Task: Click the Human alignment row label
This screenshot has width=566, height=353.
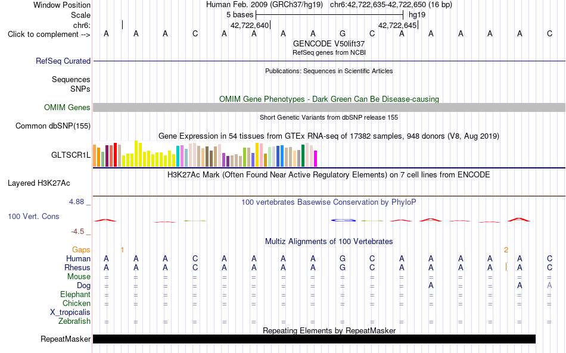Action: point(78,258)
